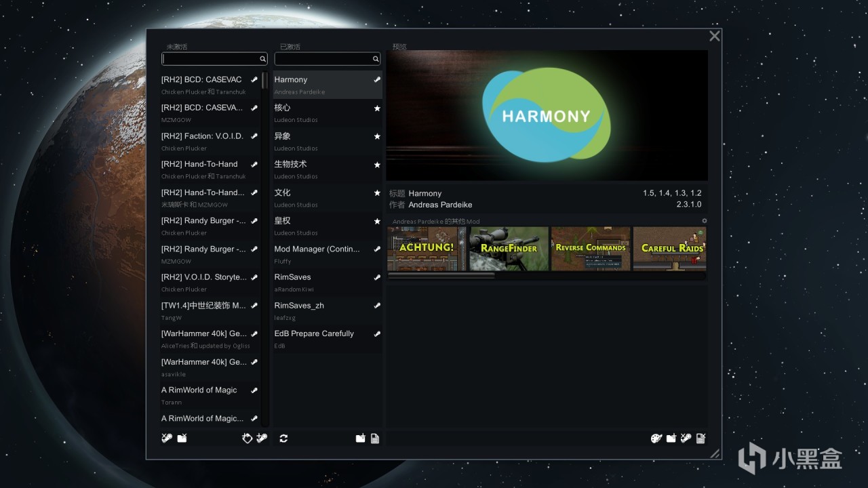Select the [RH2] V.O.I.D. Storyte... mod name
The height and width of the screenshot is (488, 868).
[204, 277]
